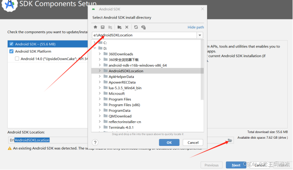This screenshot has height=170, width=293.
Task: Expand the lua-5.3.5_Win64_bin folder
Action: point(100,87)
